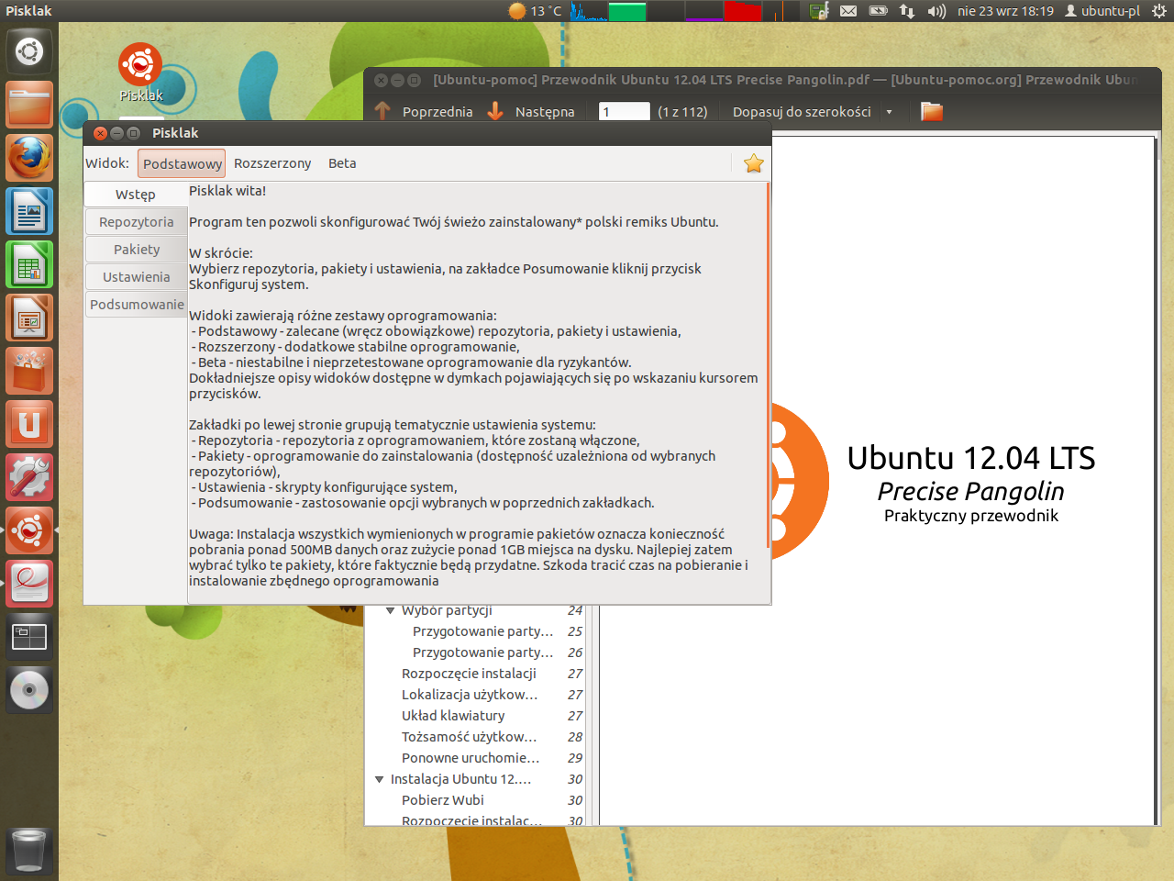Open LibreOffice Writer from the launcher
Image resolution: width=1174 pixels, height=881 pixels.
29,211
